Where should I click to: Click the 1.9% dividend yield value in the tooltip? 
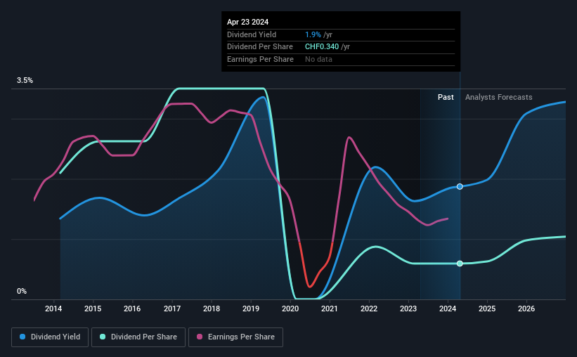[x=313, y=34]
